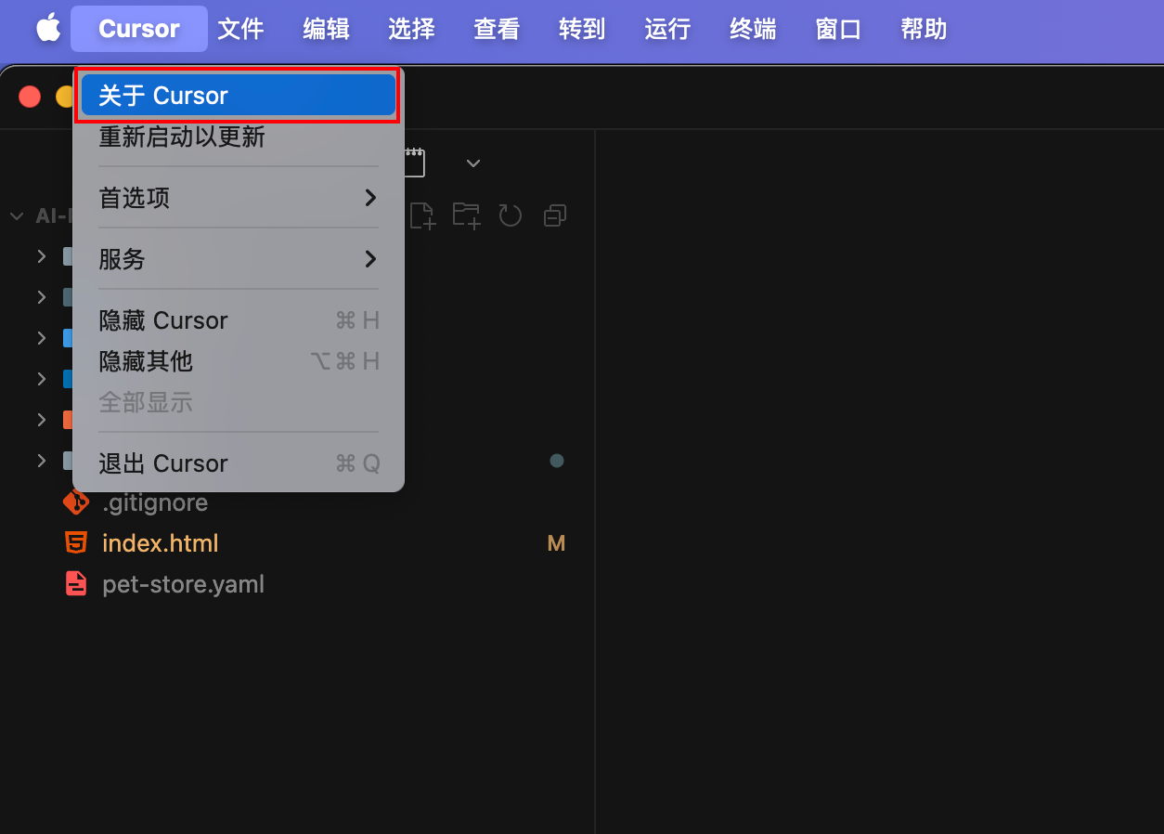The width and height of the screenshot is (1164, 834).
Task: Open the Apple menu icon
Action: pos(47,28)
